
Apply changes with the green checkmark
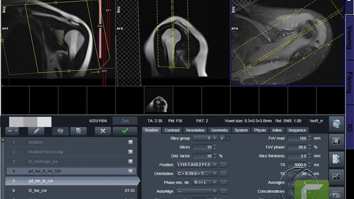tap(125, 131)
